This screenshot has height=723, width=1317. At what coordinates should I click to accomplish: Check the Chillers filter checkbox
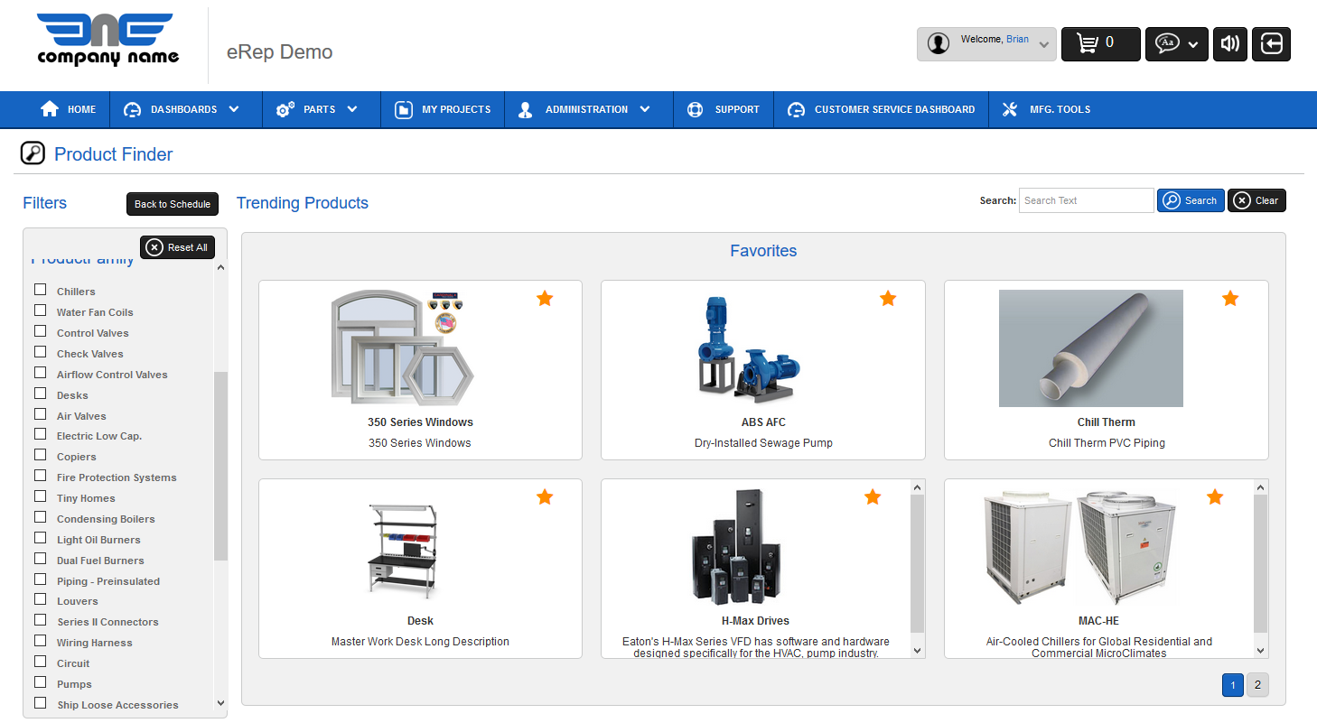click(x=41, y=290)
